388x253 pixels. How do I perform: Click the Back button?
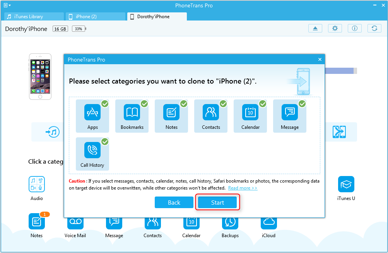coord(174,203)
